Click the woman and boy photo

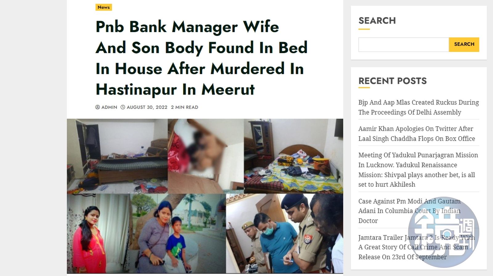178,233
